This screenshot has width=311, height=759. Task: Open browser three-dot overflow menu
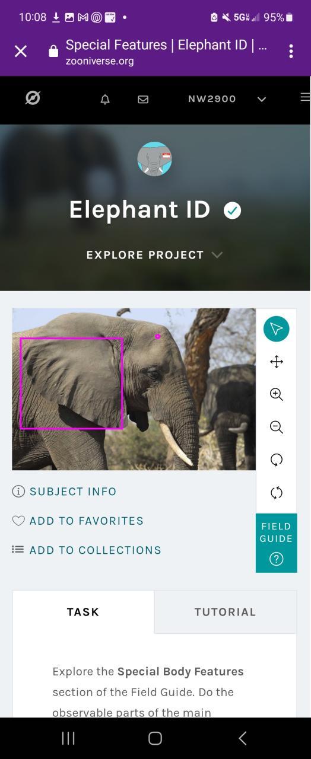(x=291, y=52)
